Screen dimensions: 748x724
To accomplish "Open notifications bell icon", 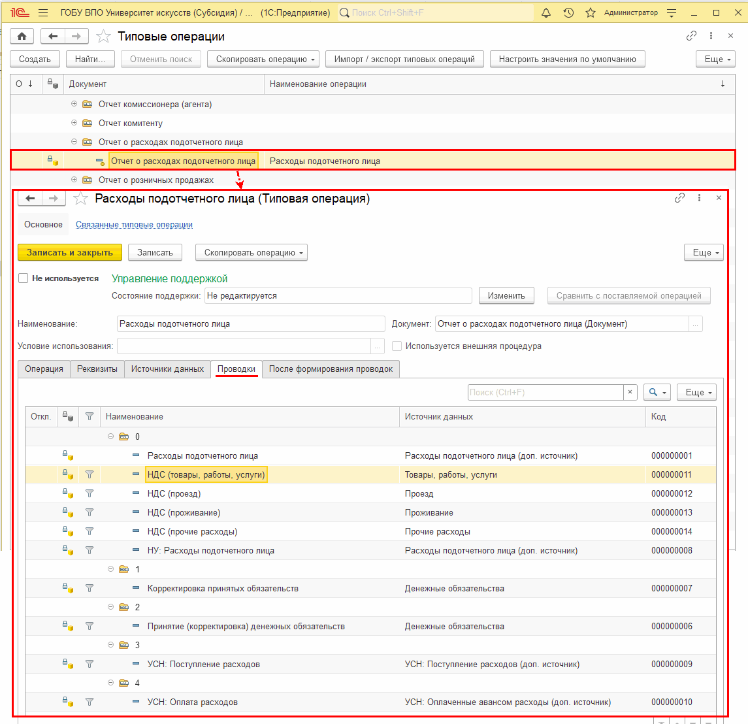I will pyautogui.click(x=547, y=13).
